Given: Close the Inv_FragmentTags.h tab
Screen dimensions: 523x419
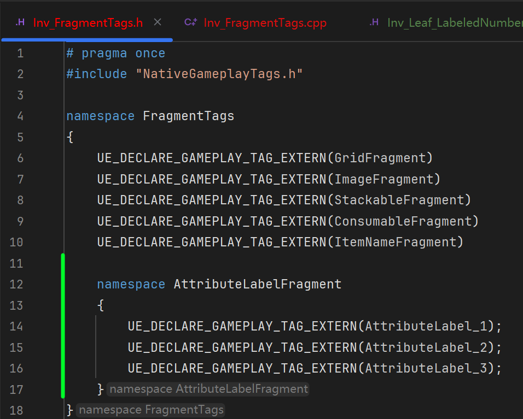Looking at the screenshot, I should click(158, 22).
